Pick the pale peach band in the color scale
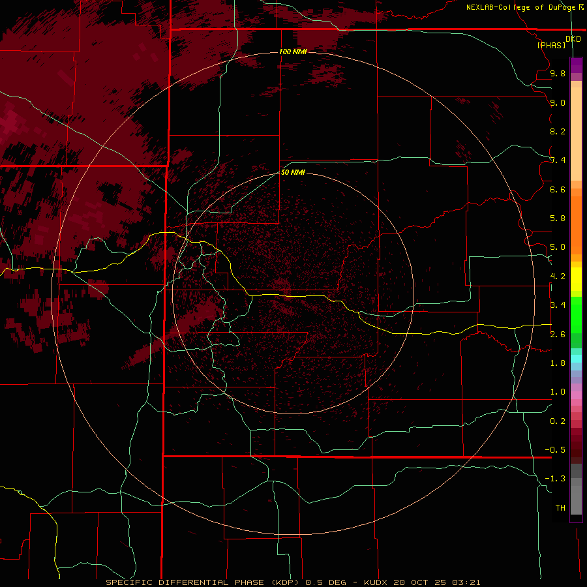Image resolution: width=587 pixels, height=587 pixels. click(x=576, y=134)
